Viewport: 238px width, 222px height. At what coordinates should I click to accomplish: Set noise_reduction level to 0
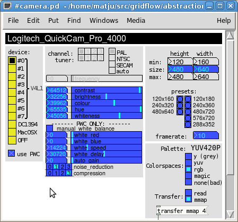(x=50, y=167)
